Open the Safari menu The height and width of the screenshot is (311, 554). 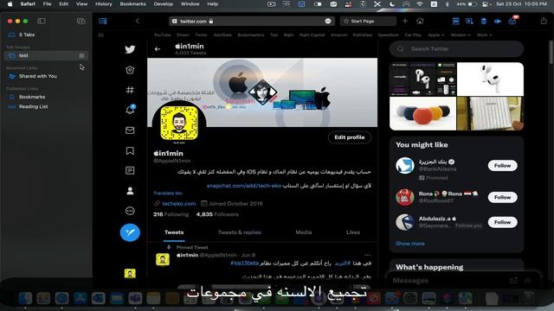coord(28,3)
